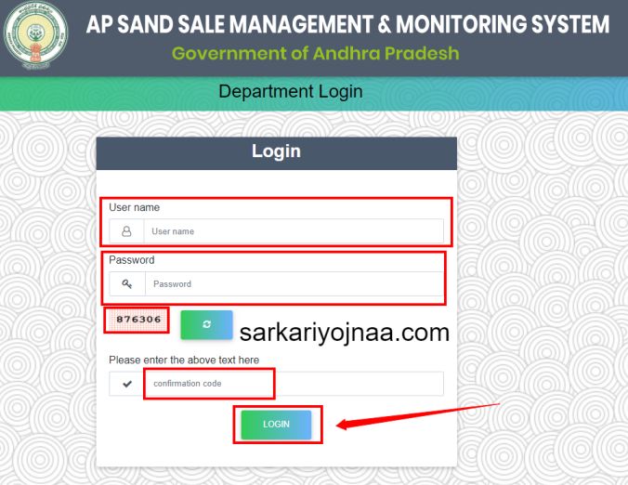Viewport: 628px width, 485px height.
Task: Focus the Password input field
Action: tap(294, 284)
